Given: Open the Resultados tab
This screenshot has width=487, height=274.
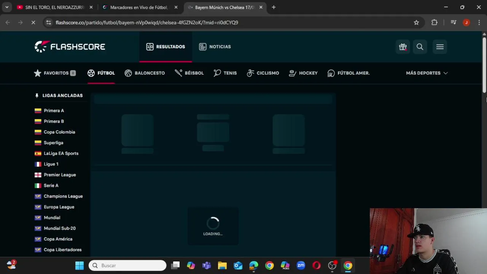Looking at the screenshot, I should point(166,46).
